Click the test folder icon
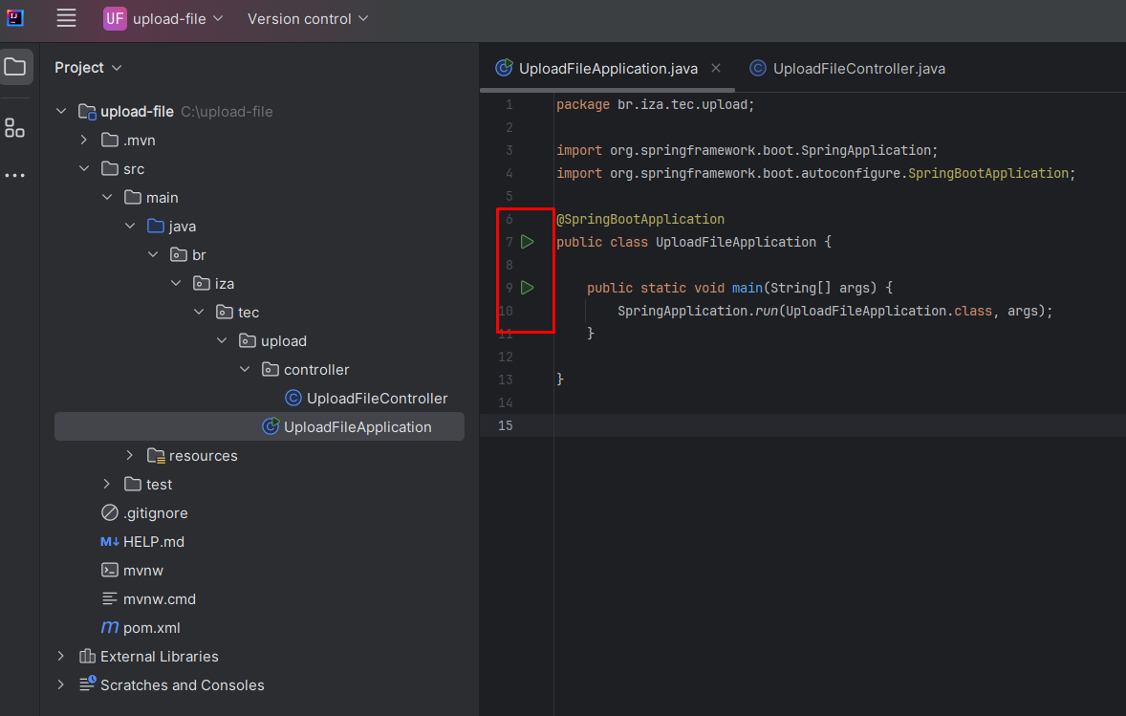Image resolution: width=1126 pixels, height=716 pixels. click(133, 484)
